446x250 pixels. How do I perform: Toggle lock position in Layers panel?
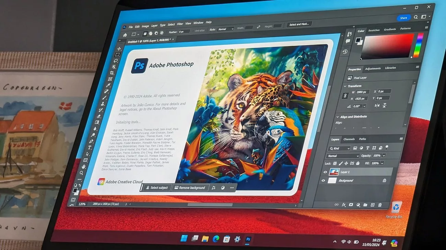point(347,163)
